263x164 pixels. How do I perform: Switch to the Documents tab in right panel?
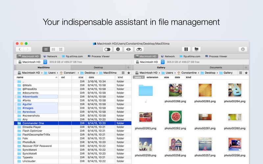(x=216, y=68)
